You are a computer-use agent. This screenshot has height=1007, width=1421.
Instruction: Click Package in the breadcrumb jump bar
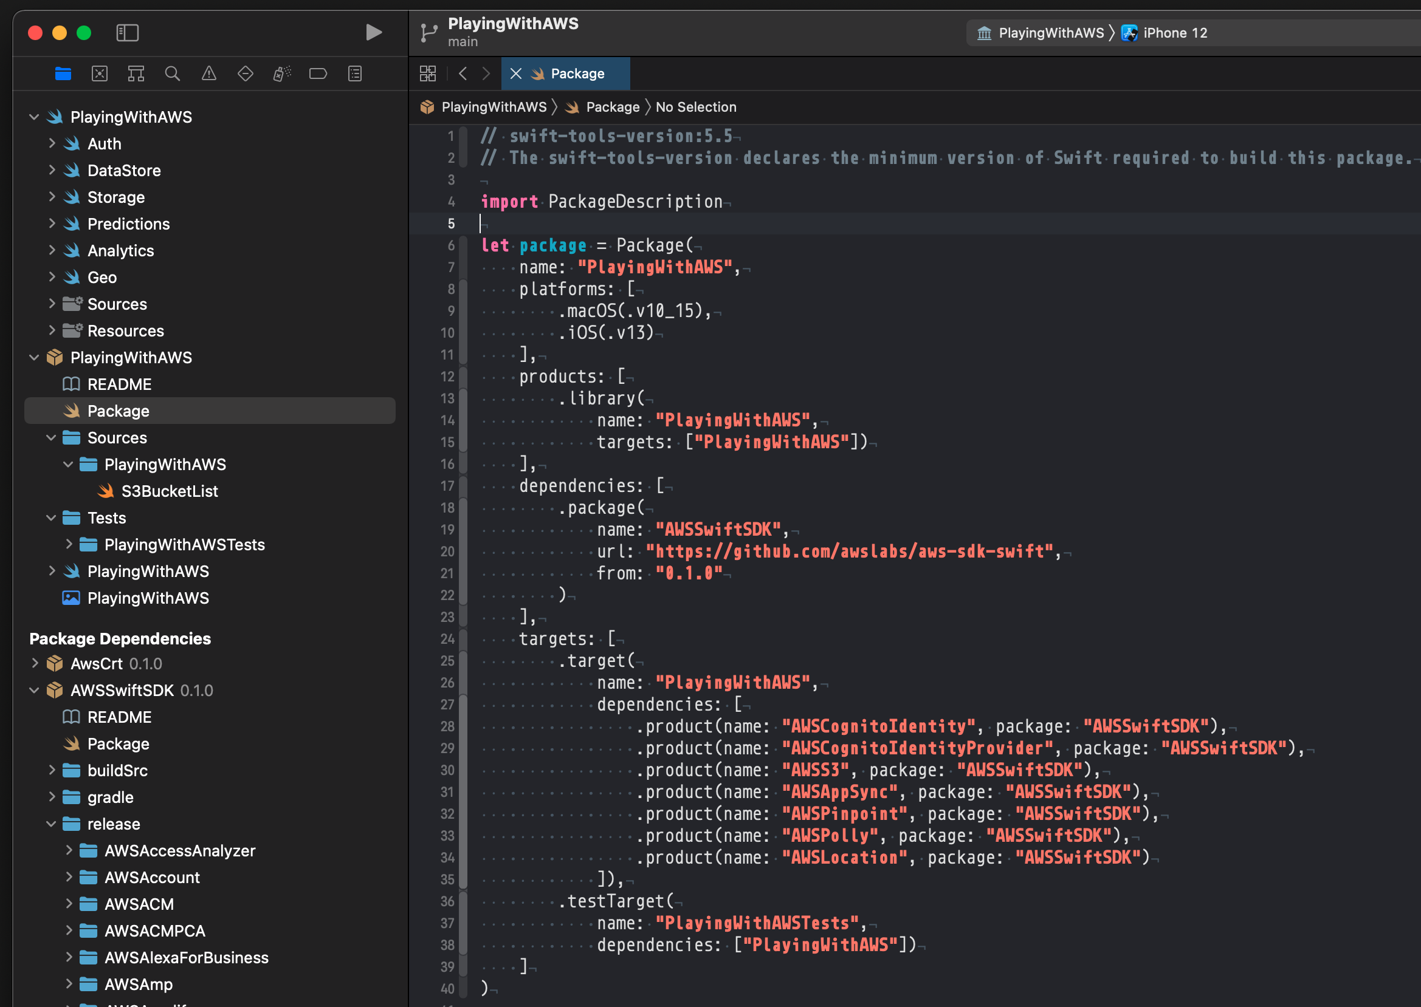point(612,108)
